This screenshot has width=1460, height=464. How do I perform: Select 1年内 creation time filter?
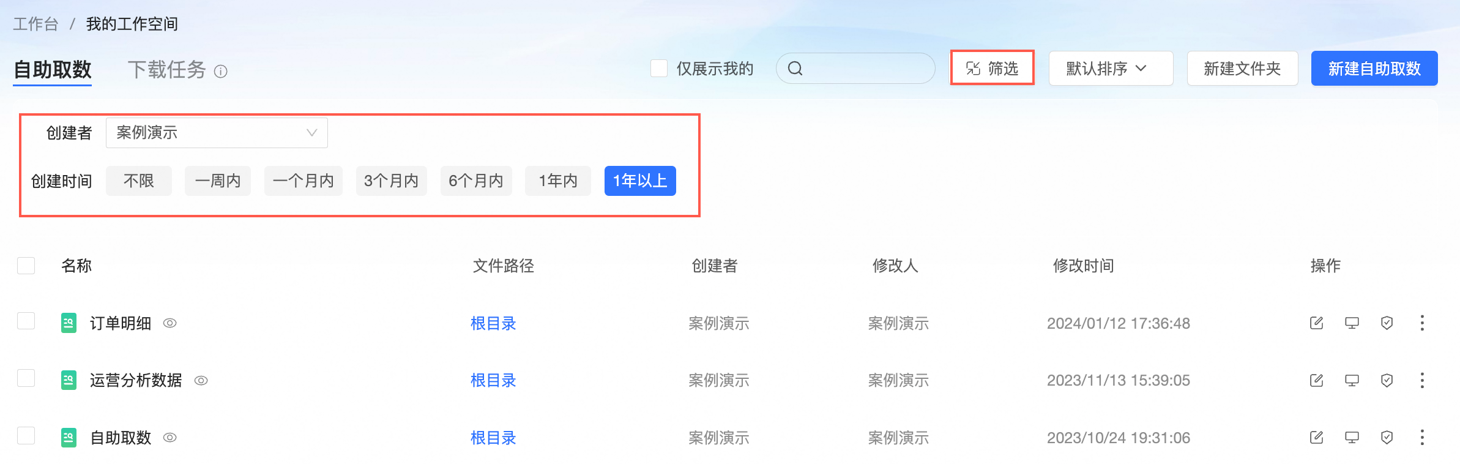[558, 181]
